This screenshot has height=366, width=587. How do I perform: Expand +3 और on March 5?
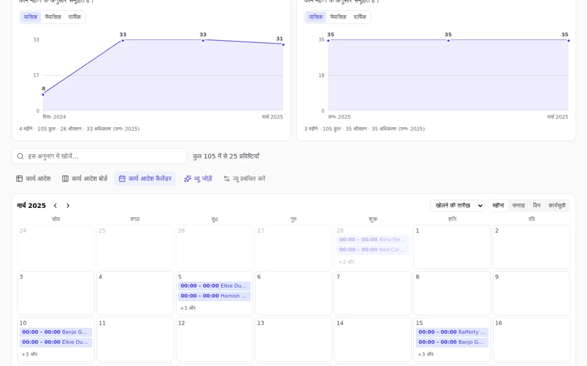(x=188, y=308)
